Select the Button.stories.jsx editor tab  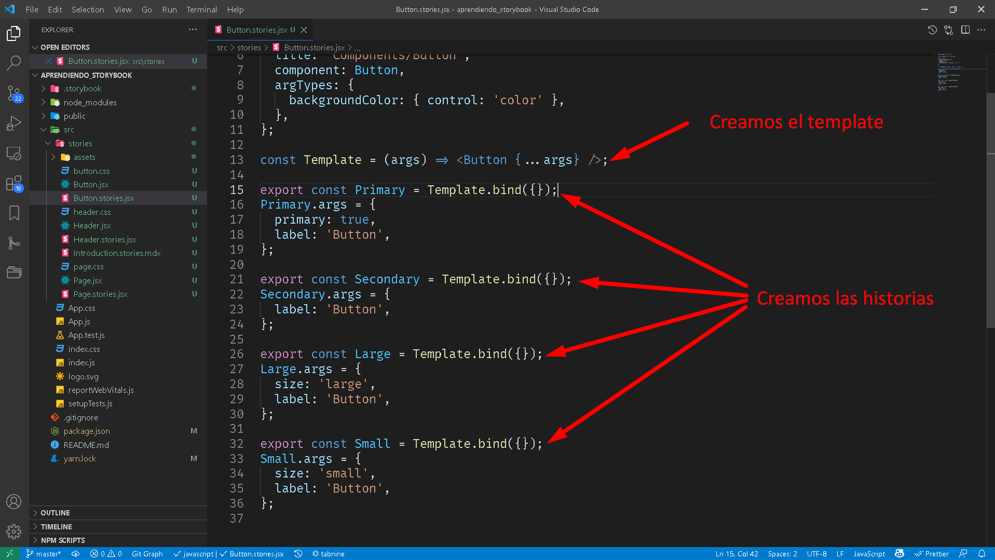[x=256, y=30]
